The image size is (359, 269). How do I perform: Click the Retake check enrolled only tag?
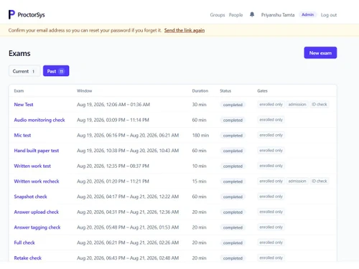click(x=271, y=258)
